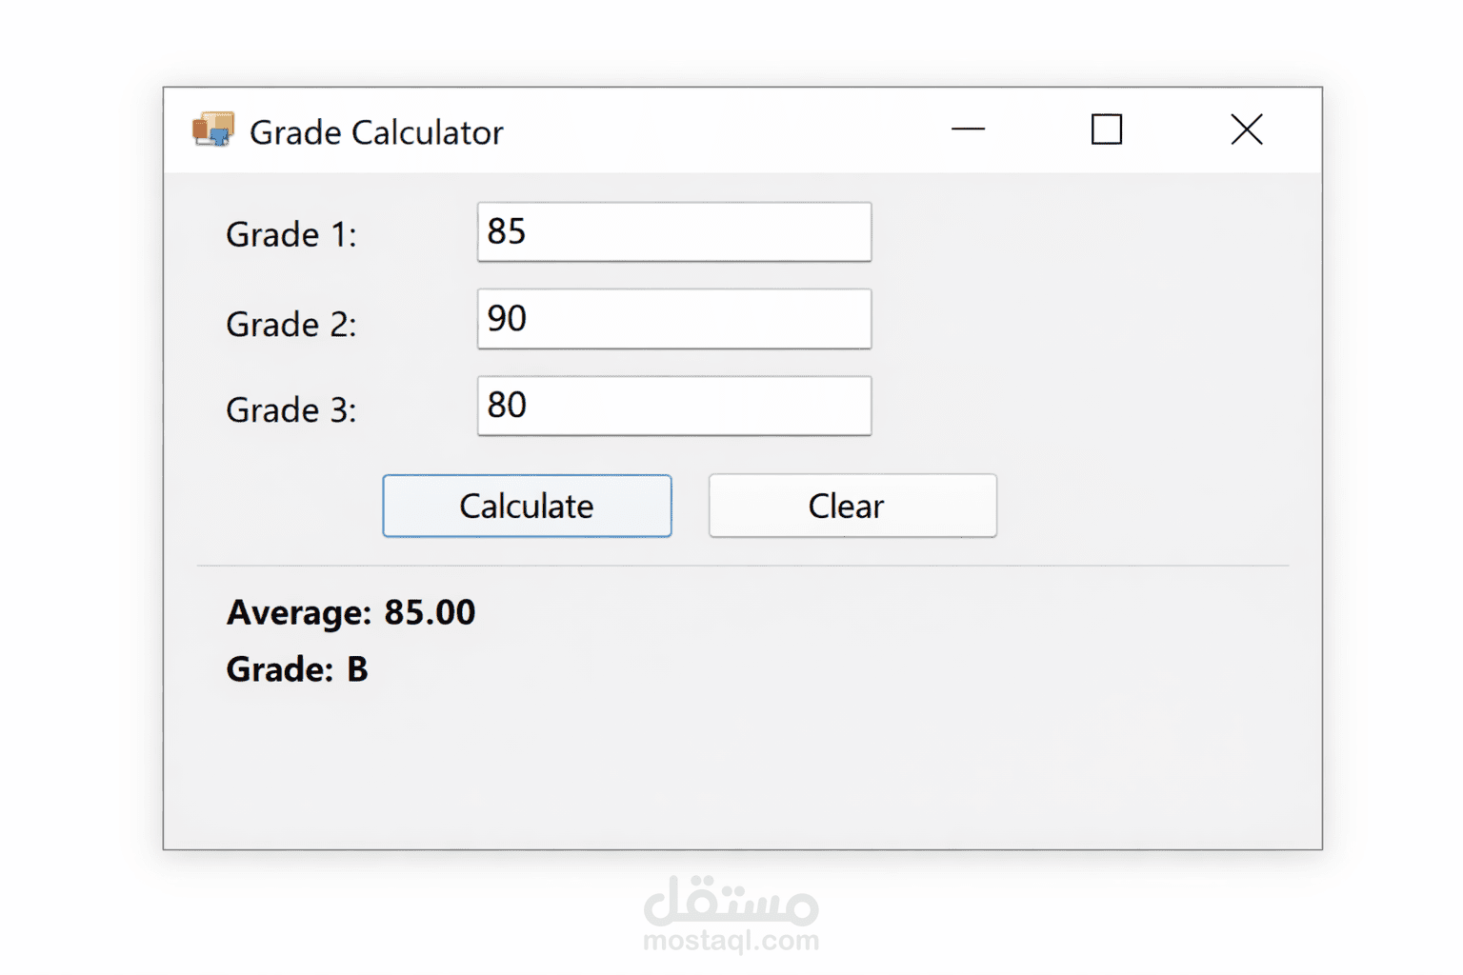1463x975 pixels.
Task: Select the Grade 2 input field
Action: tap(673, 319)
